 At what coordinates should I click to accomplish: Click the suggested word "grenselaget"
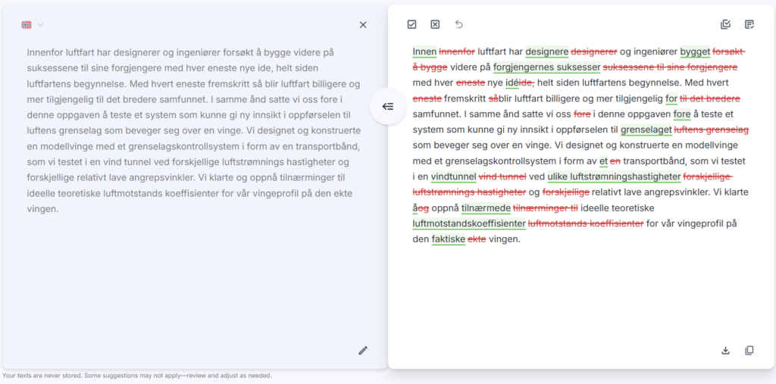646,130
